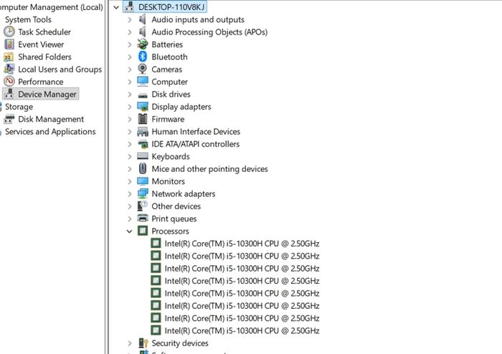Expand the Firmware category
Viewport: 502px width, 354px height.
coord(129,120)
